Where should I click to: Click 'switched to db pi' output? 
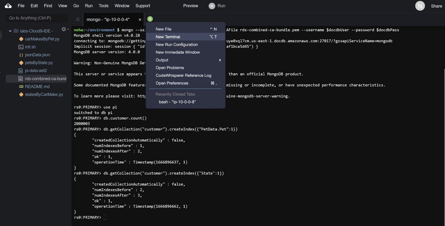tap(93, 113)
